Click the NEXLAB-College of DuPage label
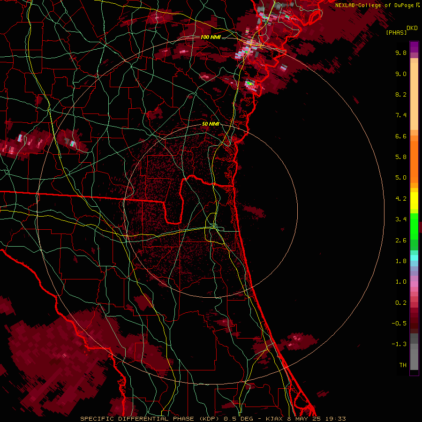Image resolution: width=422 pixels, height=422 pixels. tap(374, 5)
